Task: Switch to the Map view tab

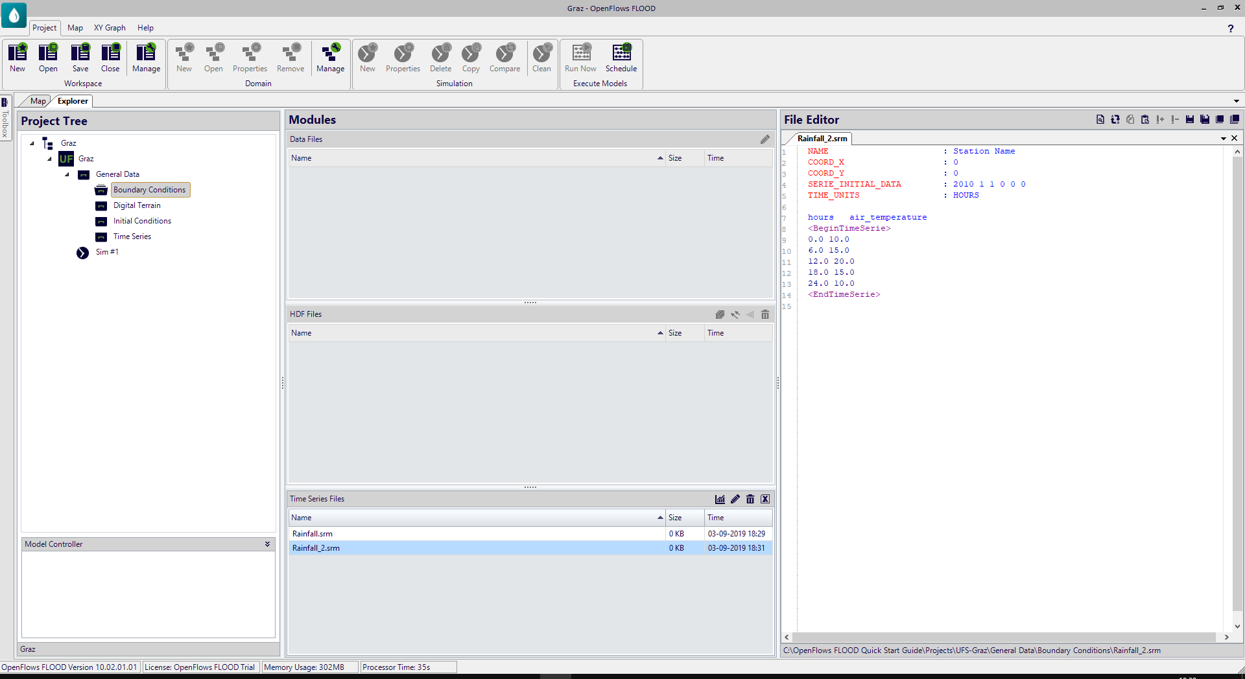Action: pos(38,101)
